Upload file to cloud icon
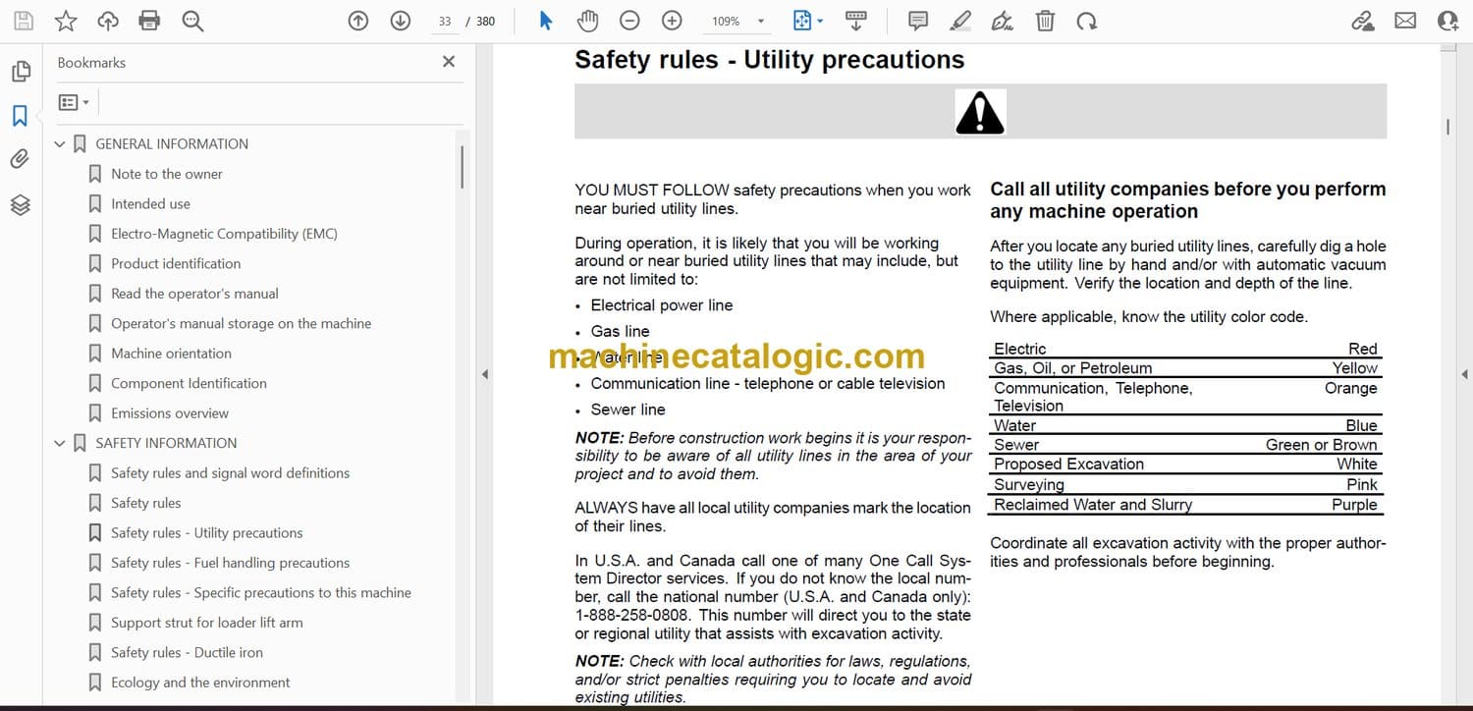 (x=108, y=21)
